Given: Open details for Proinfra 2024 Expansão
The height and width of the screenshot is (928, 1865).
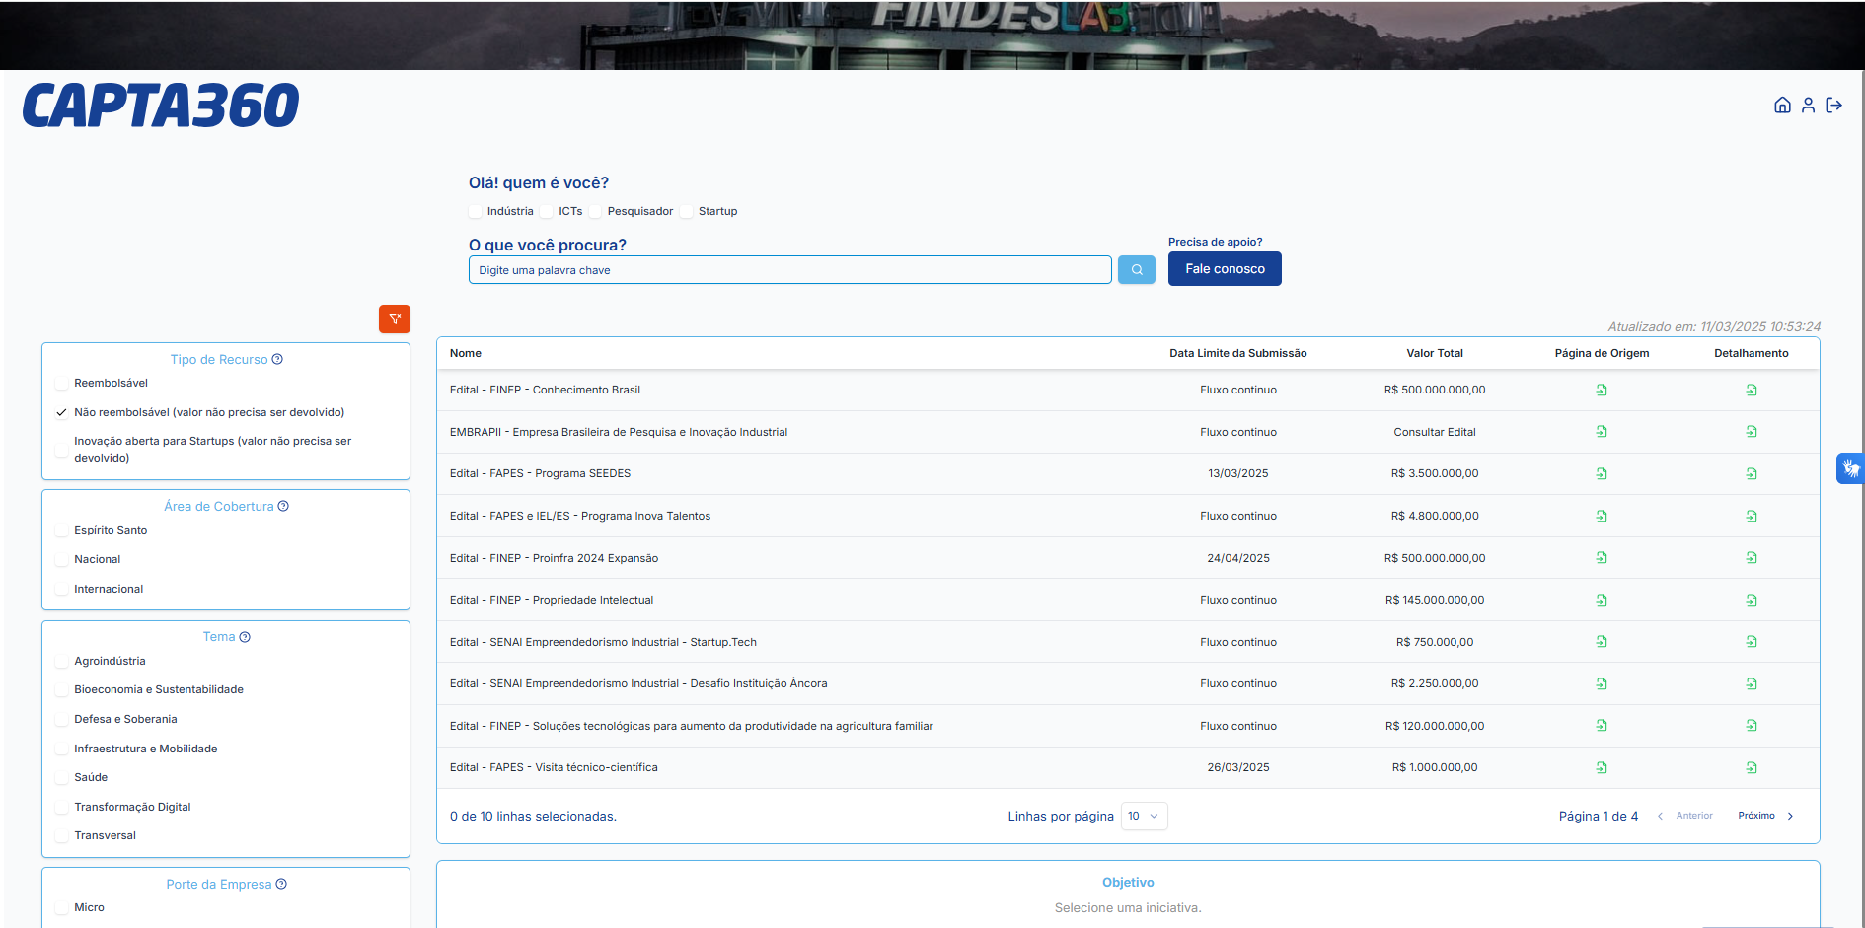Looking at the screenshot, I should pyautogui.click(x=1752, y=558).
